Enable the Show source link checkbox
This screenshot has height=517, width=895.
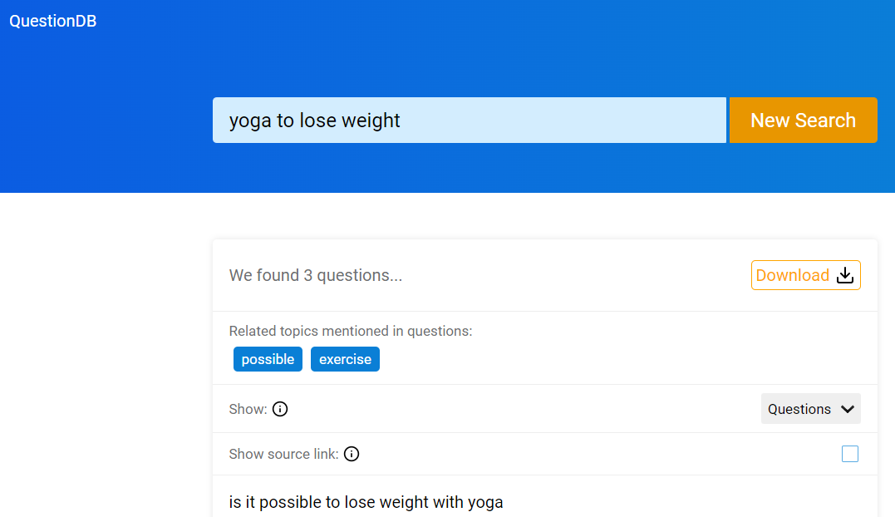click(850, 454)
